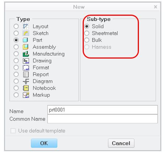Toggle the Use default template checkbox

click(13, 131)
